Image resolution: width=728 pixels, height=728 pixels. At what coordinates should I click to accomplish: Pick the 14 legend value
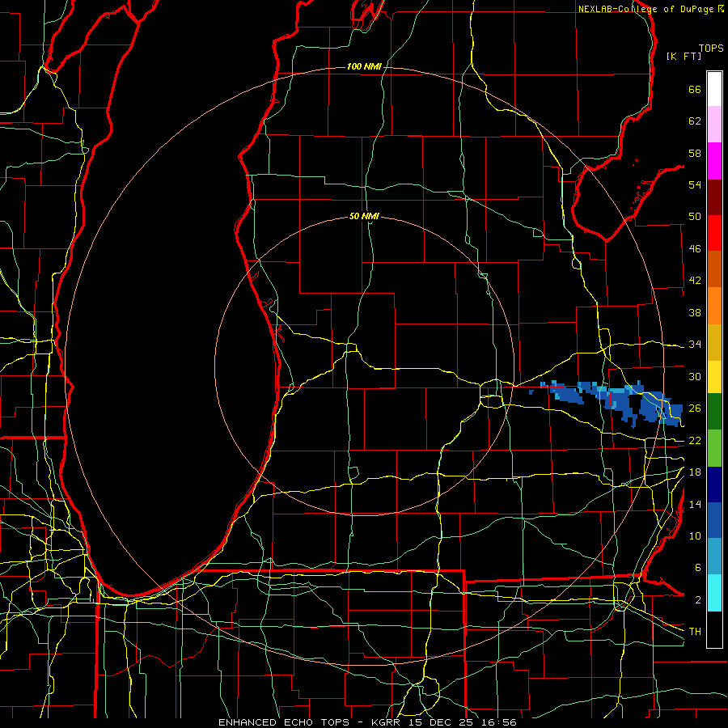tap(695, 504)
